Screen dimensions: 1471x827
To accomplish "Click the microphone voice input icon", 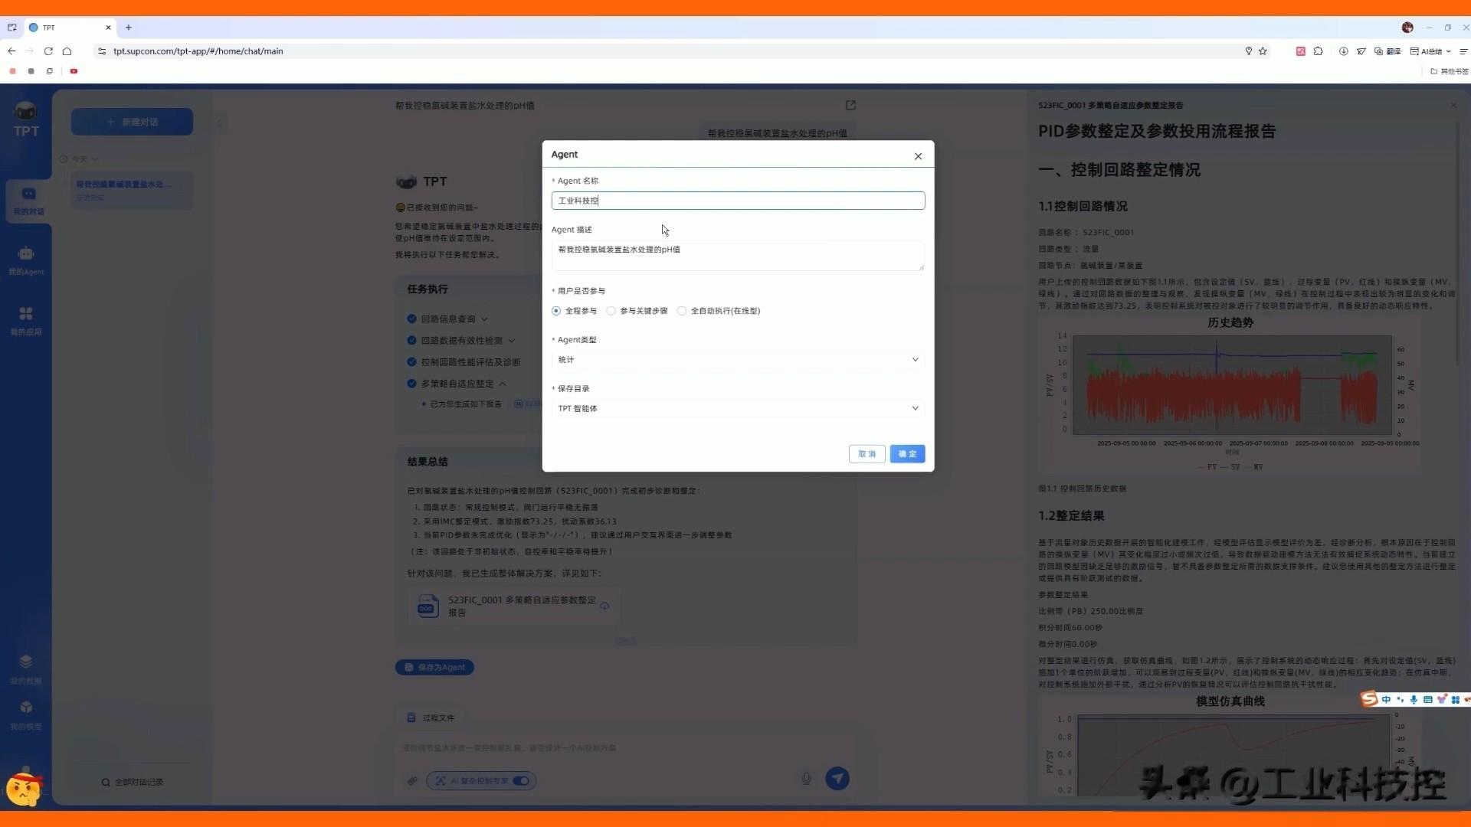I will (x=806, y=779).
